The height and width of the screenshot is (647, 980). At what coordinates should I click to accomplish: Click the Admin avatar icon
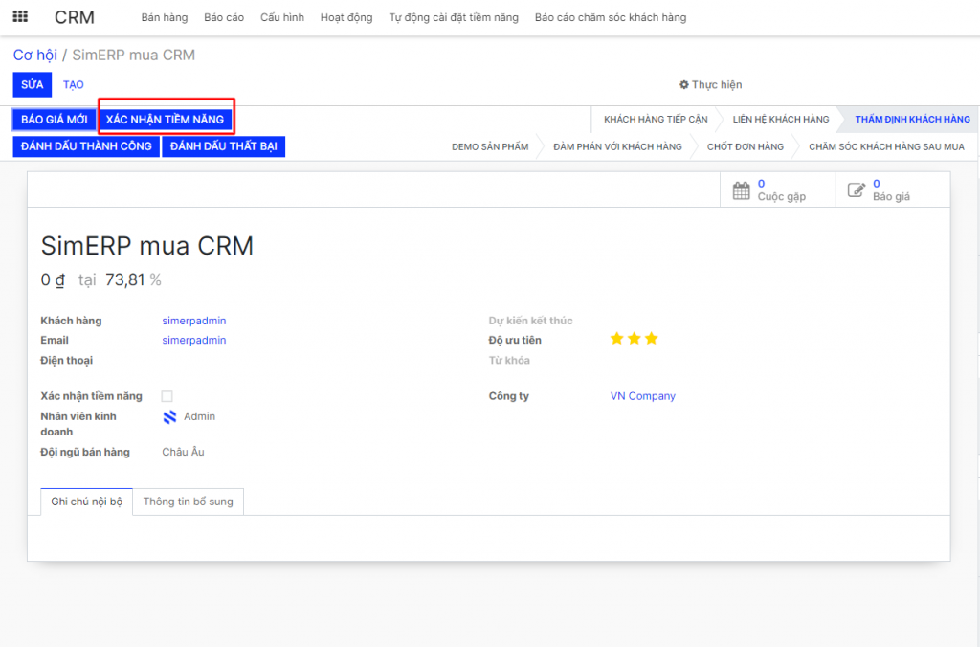pos(169,417)
